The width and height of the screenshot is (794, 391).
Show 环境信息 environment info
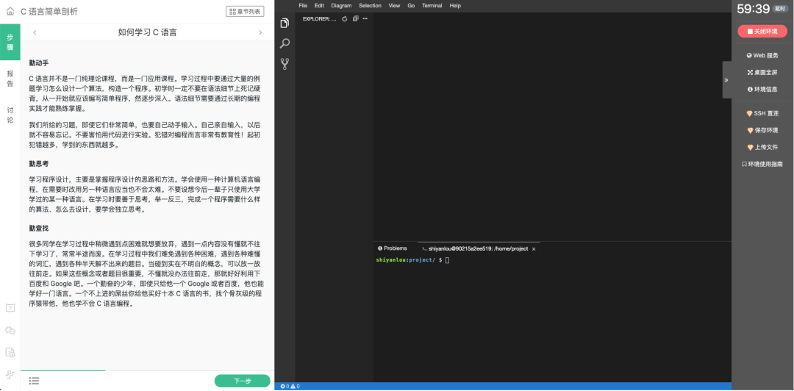coord(762,89)
